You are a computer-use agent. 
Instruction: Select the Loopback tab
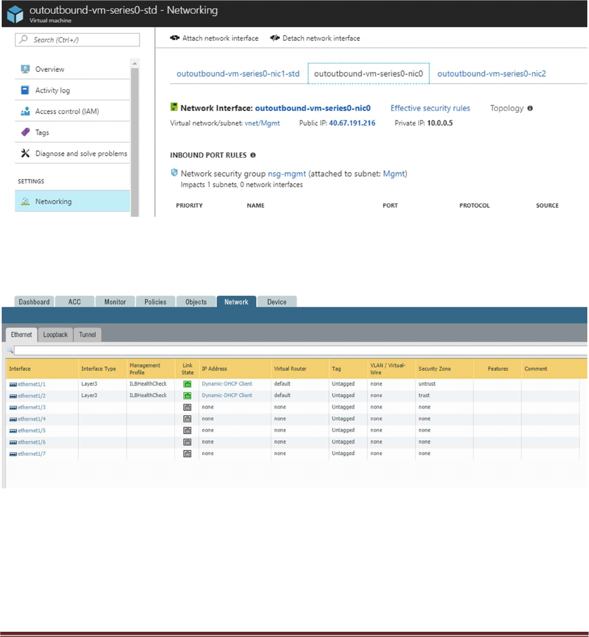pos(55,335)
